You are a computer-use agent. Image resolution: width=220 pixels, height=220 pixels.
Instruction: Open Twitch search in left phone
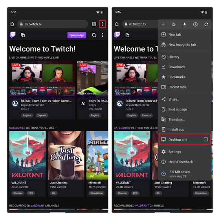click(94, 35)
